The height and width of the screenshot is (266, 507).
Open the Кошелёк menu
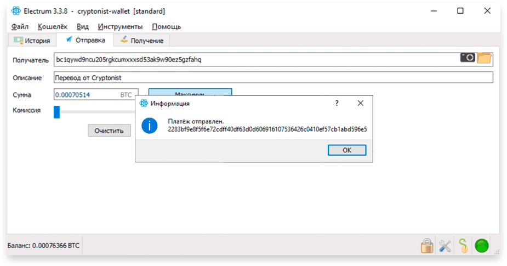pos(53,26)
